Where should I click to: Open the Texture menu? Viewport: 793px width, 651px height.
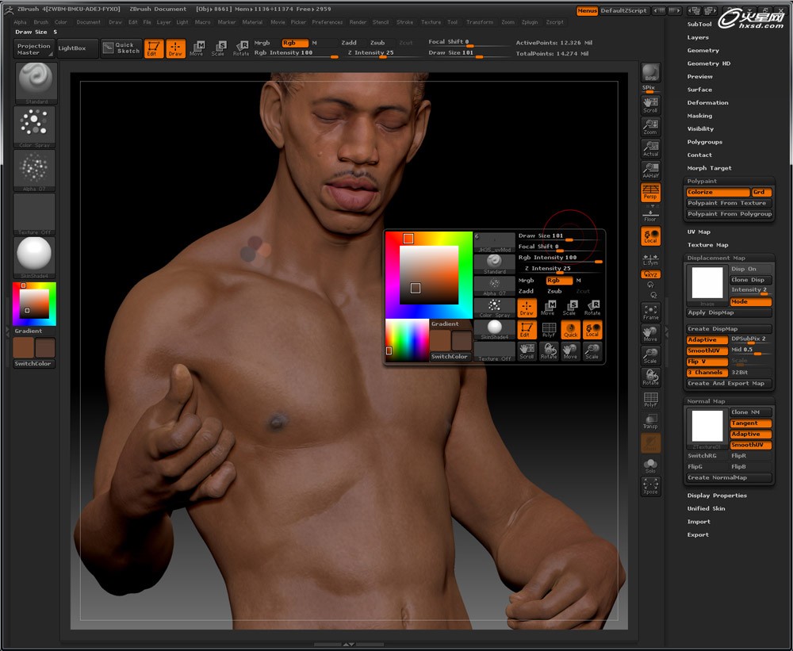[x=431, y=22]
